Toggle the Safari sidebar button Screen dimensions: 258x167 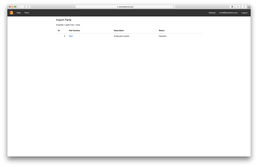click(x=28, y=7)
